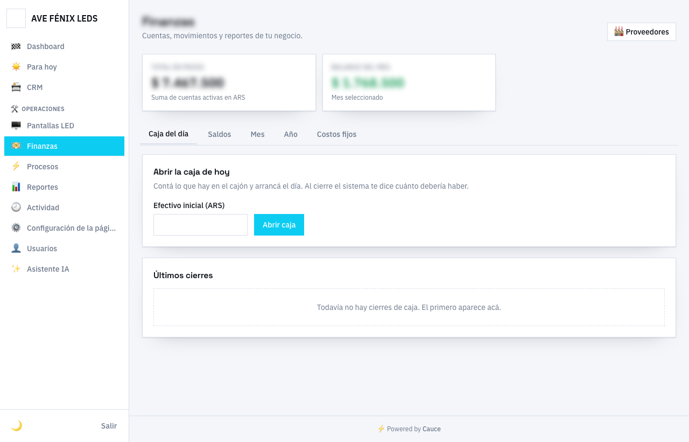Click the Usuarios person icon

pos(16,248)
